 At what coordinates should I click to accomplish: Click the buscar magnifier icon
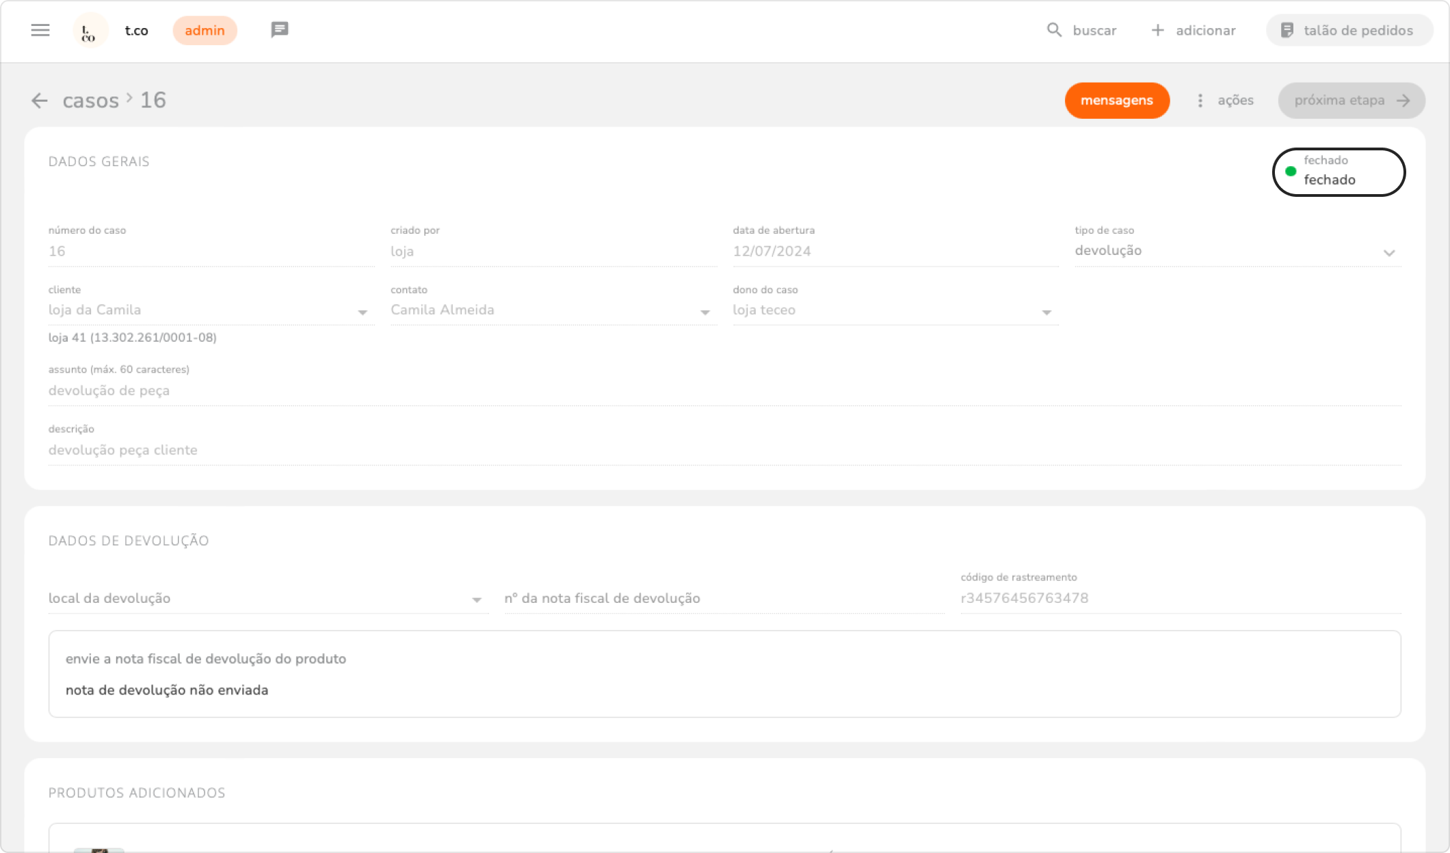1054,30
